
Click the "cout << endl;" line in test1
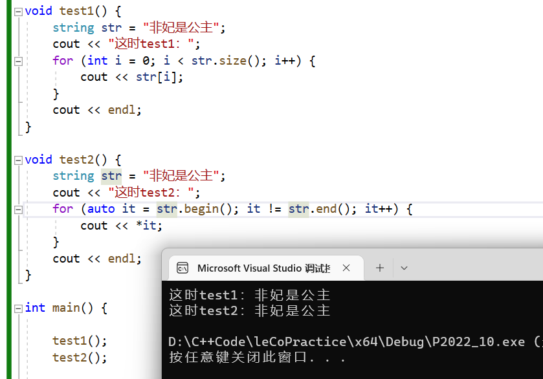[x=97, y=110]
